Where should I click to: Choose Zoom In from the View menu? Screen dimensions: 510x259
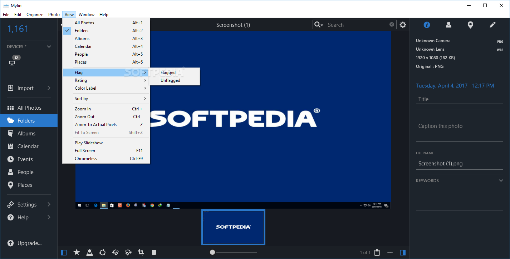pos(106,109)
